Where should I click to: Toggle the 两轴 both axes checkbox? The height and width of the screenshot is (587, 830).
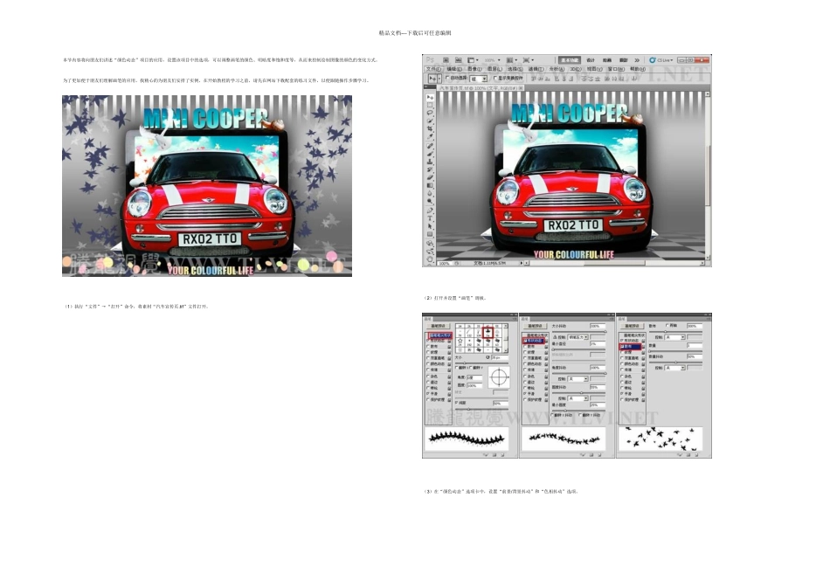pyautogui.click(x=668, y=326)
